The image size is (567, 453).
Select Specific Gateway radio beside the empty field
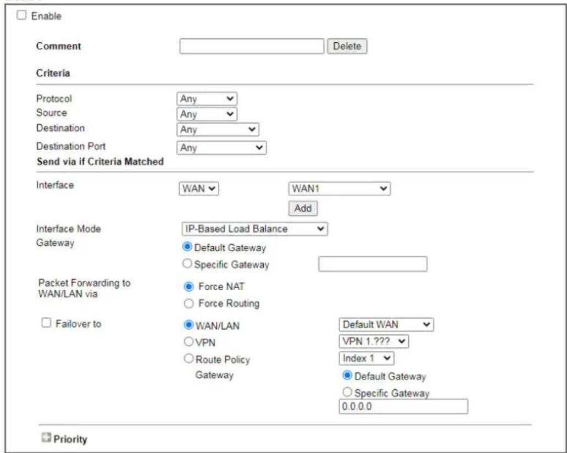(x=187, y=264)
